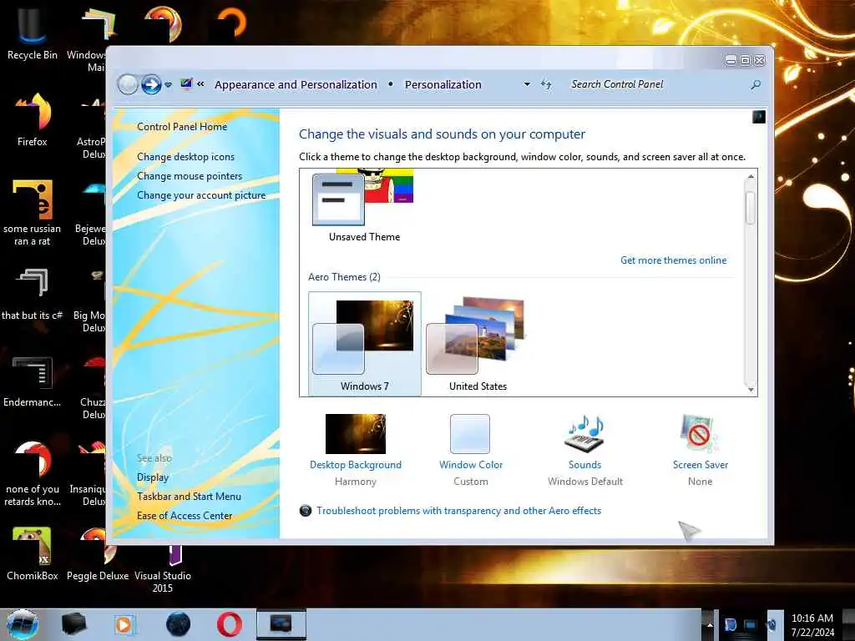This screenshot has width=855, height=641.
Task: Open the Display link
Action: pyautogui.click(x=153, y=477)
